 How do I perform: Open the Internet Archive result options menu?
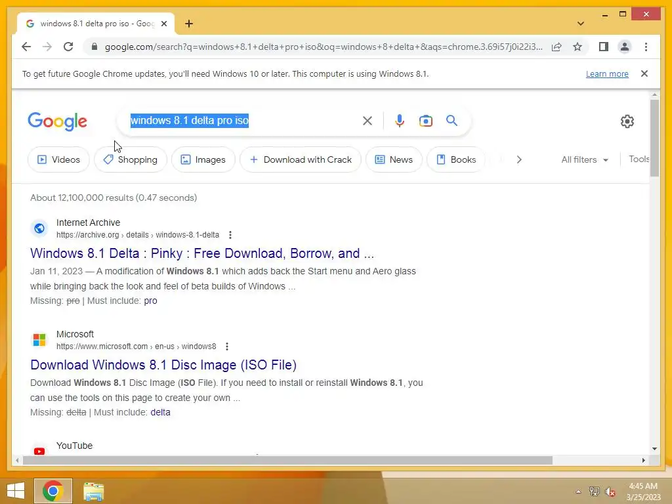coord(230,235)
